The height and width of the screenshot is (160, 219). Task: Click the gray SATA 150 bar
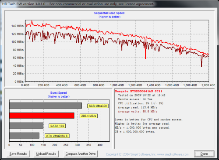[x=26, y=126]
